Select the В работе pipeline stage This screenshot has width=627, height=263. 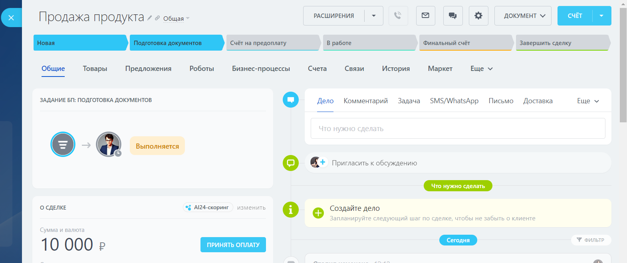(x=369, y=43)
